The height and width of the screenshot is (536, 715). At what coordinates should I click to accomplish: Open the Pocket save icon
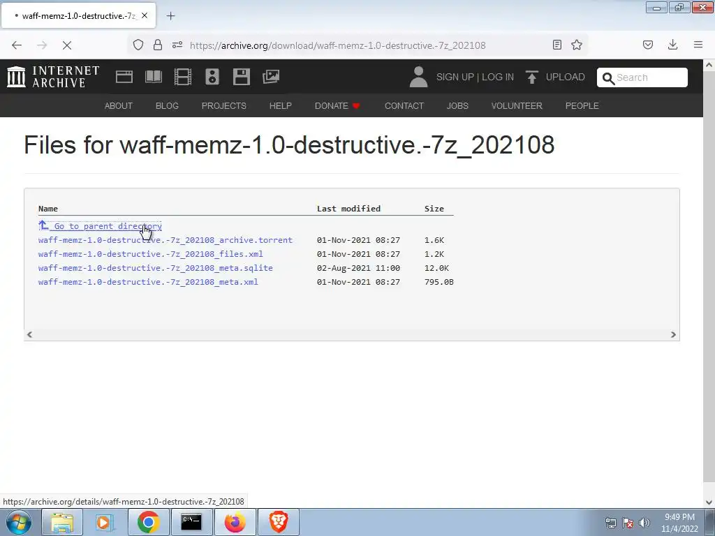648,45
